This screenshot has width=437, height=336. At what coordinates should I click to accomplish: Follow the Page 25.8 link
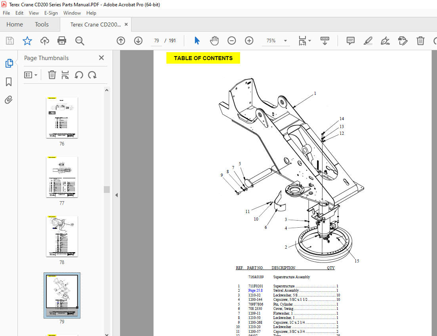tap(255, 291)
